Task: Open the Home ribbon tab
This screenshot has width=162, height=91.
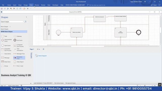Action: click(x=9, y=5)
